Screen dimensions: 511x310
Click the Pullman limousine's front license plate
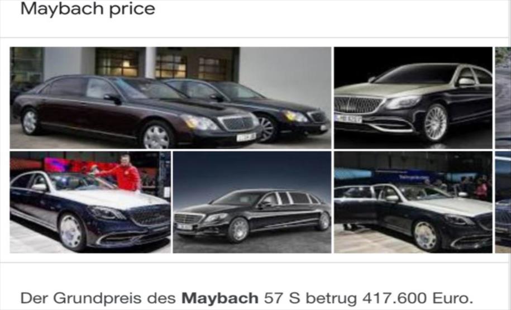click(185, 227)
